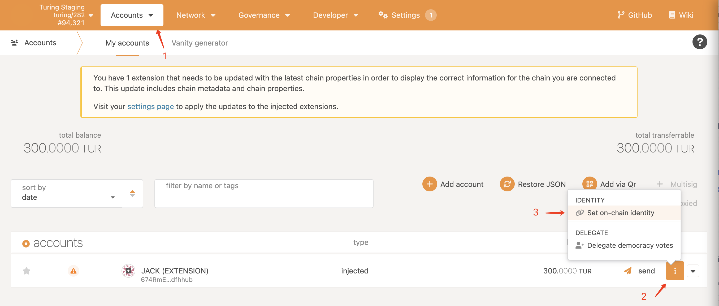
Task: Click the total transferrable 300.0000 TUR value
Action: pyautogui.click(x=655, y=148)
